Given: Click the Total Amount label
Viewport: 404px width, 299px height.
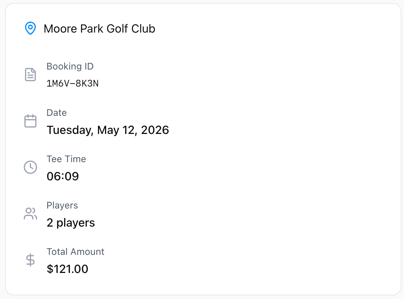Looking at the screenshot, I should [x=76, y=252].
